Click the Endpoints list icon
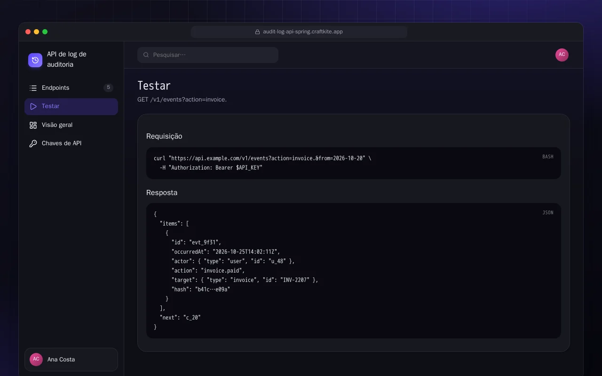 tap(33, 88)
